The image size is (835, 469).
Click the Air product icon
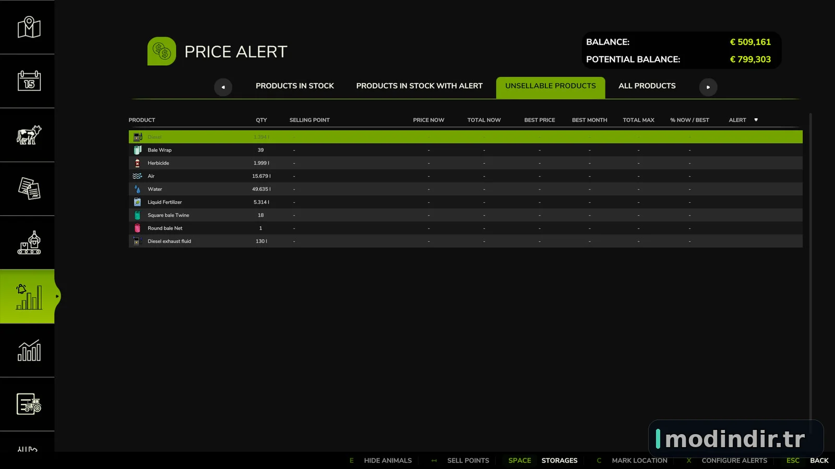(137, 176)
